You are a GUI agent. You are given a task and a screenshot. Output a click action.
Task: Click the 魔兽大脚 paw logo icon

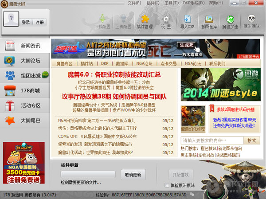click(x=4, y=4)
